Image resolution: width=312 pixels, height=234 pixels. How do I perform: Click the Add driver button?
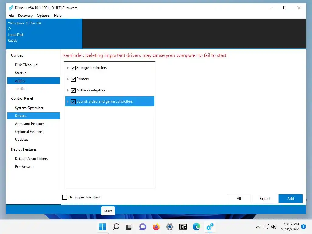tap(290, 199)
